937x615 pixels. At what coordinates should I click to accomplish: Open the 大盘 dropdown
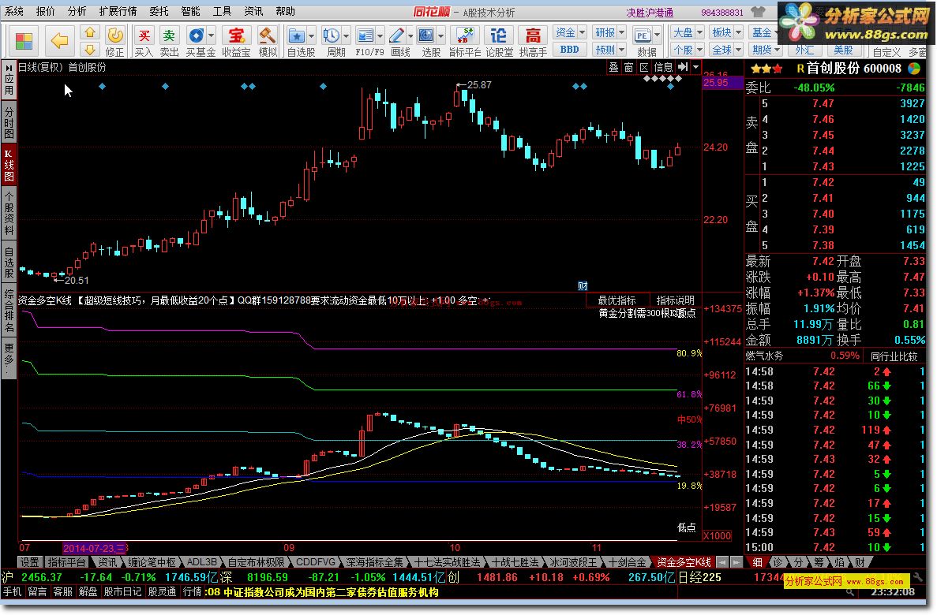688,32
